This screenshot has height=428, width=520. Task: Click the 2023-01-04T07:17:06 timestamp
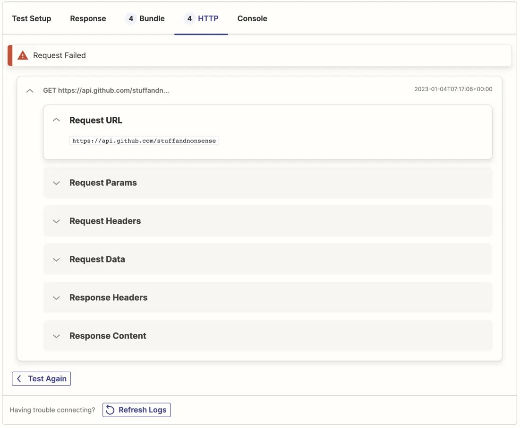point(453,89)
